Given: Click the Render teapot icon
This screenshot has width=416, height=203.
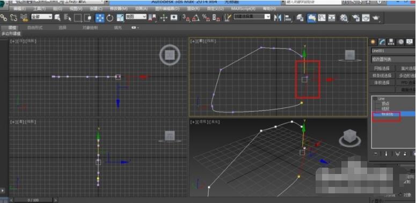Looking at the screenshot, I should (x=376, y=18).
